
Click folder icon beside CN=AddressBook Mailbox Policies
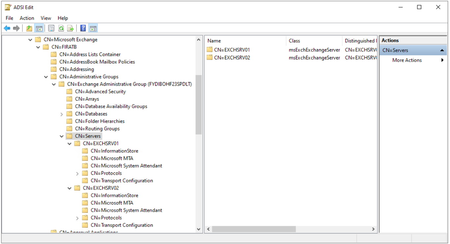click(x=53, y=62)
